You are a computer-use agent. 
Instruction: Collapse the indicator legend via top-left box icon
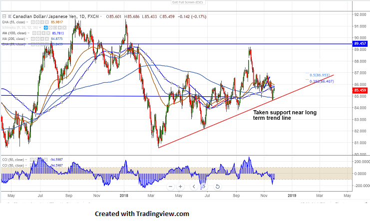(x=4, y=16)
